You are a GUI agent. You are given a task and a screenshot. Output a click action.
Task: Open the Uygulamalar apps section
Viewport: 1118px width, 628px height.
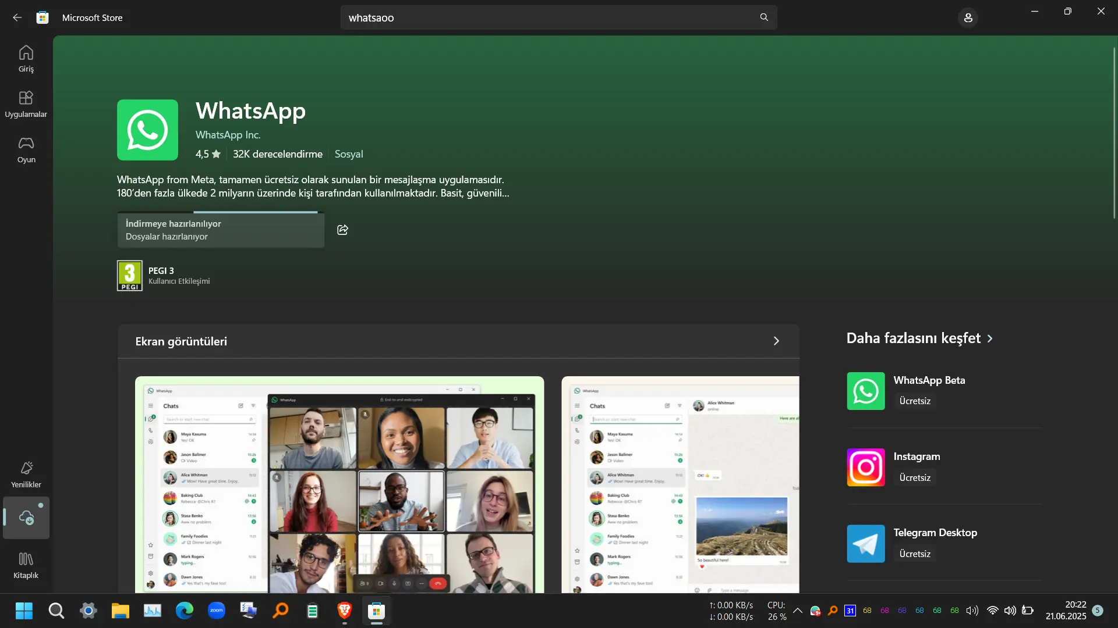click(x=26, y=104)
